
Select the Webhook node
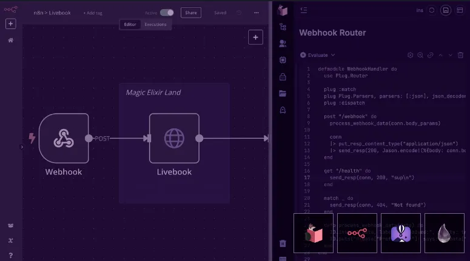click(64, 138)
